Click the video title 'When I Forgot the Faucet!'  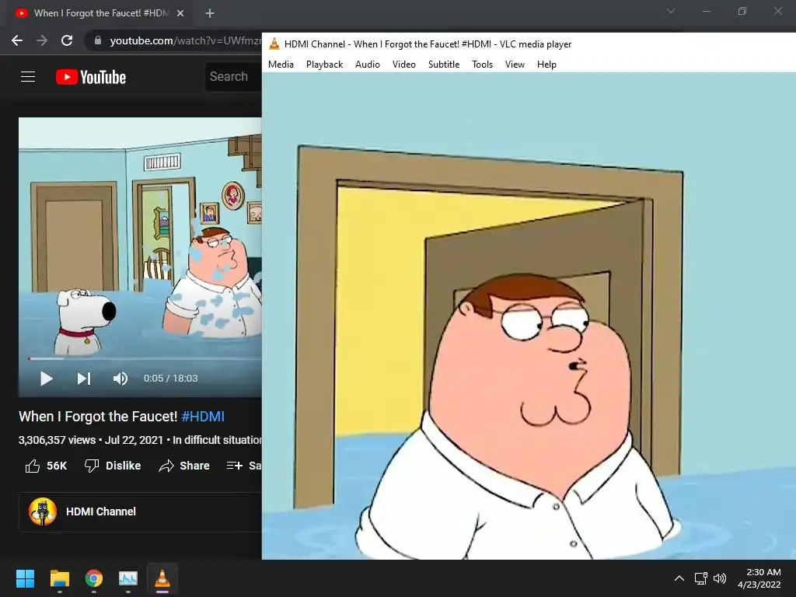tap(98, 417)
